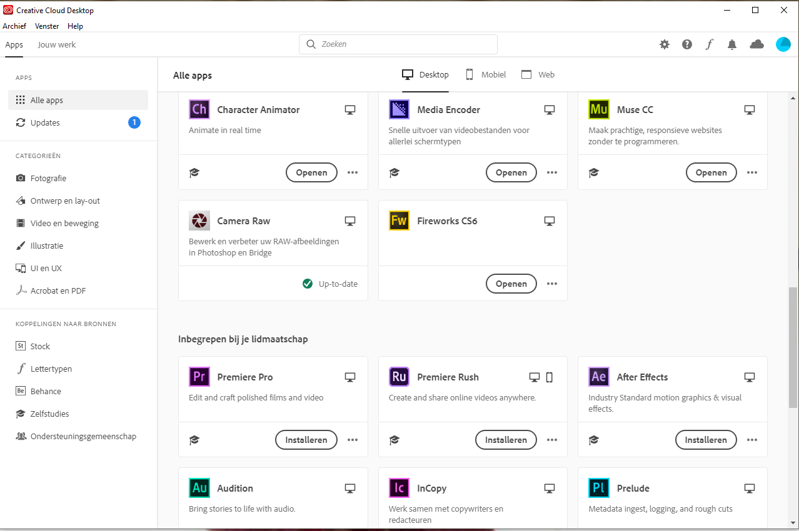Click the Audition app icon
The width and height of the screenshot is (799, 531).
(x=199, y=488)
